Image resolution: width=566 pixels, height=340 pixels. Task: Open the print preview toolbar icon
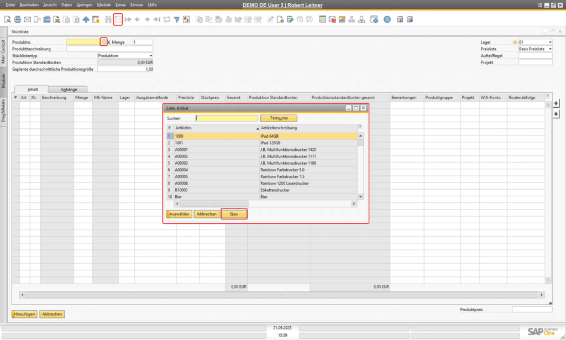tap(7, 19)
